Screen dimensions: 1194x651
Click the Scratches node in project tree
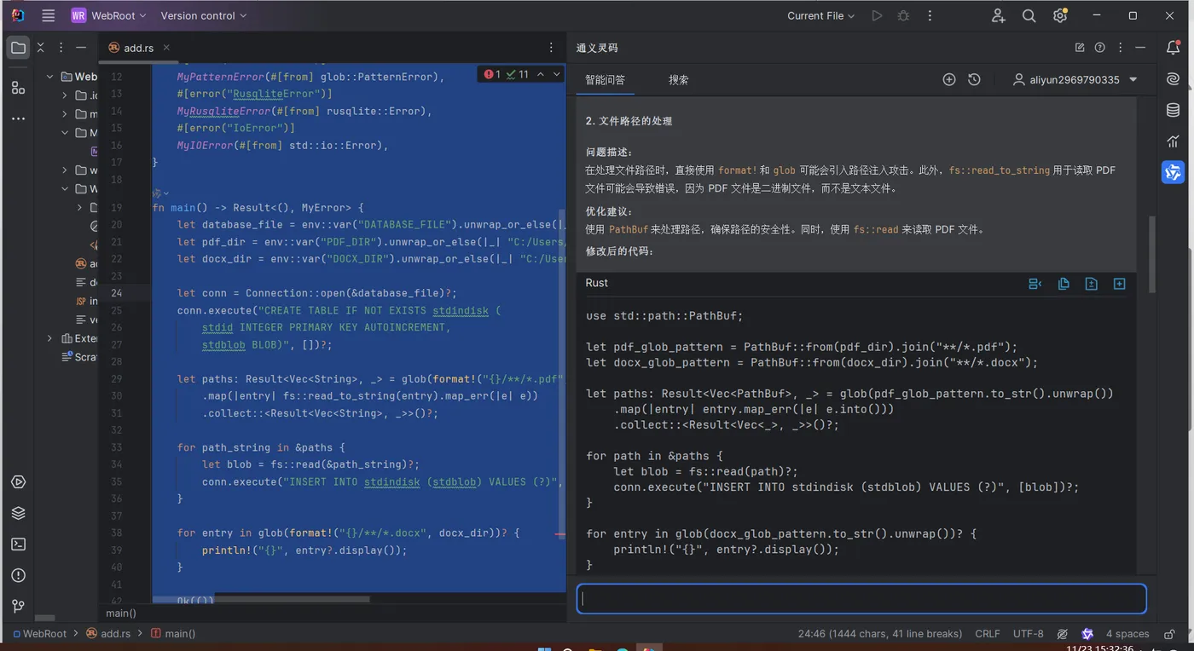78,357
